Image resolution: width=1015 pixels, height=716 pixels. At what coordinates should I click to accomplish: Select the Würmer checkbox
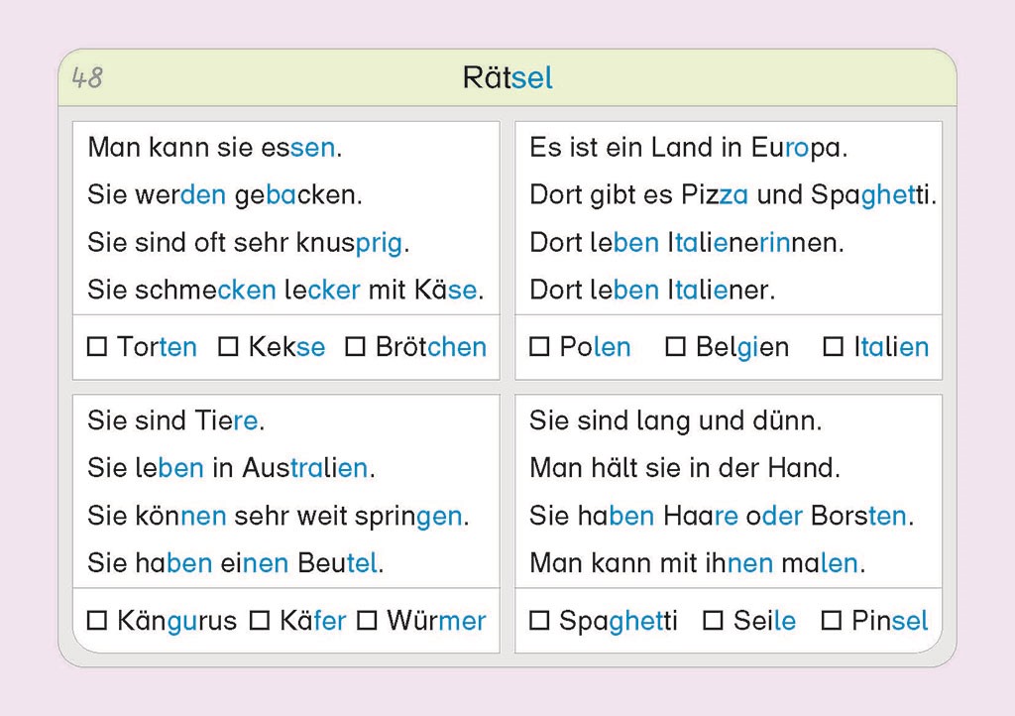point(367,622)
